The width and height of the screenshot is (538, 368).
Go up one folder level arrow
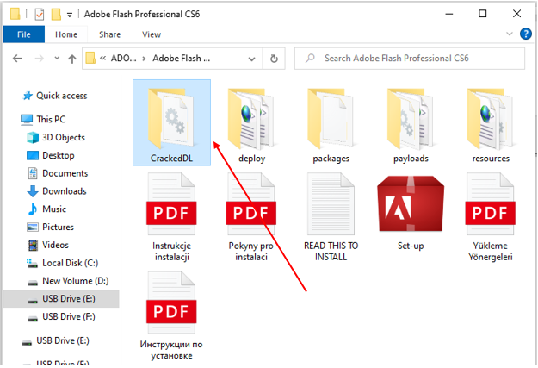[72, 59]
